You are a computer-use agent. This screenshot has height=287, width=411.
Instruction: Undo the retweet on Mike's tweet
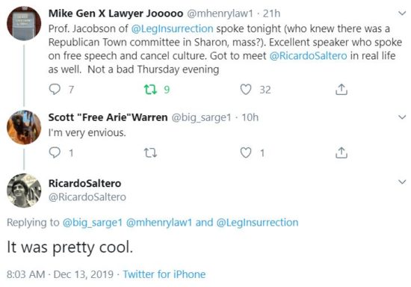coord(150,90)
